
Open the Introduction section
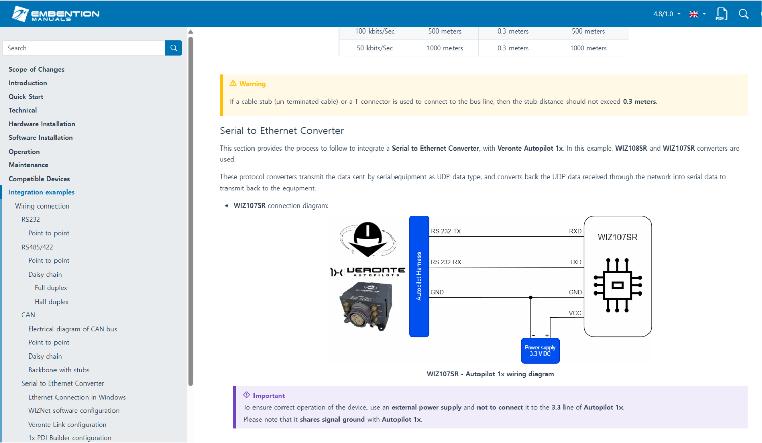(27, 83)
